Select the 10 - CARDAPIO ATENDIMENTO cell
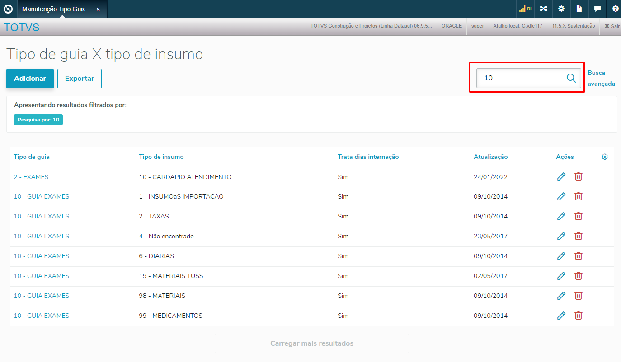The height and width of the screenshot is (362, 621). pos(185,177)
